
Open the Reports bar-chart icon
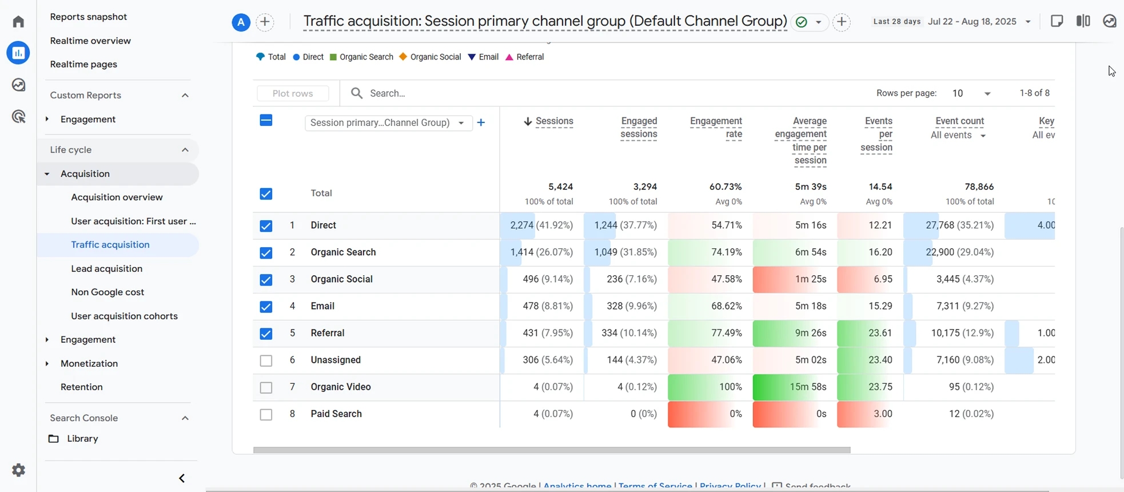coord(18,53)
